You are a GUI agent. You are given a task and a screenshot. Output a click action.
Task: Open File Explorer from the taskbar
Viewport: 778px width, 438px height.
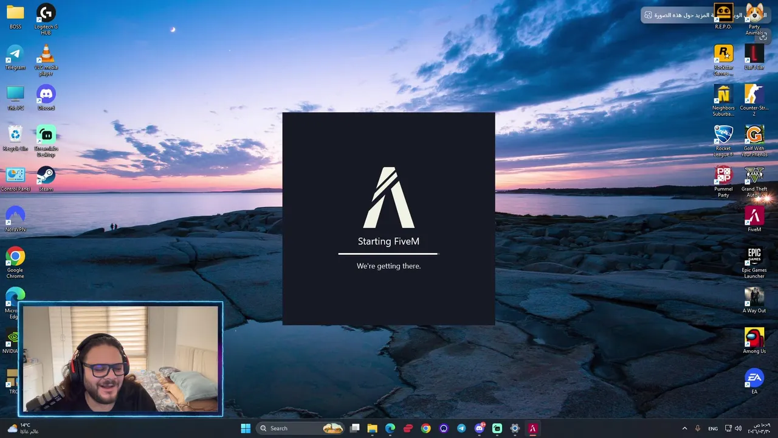(372, 428)
